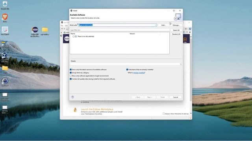Screen dimensions: 252x141
Task: Launch the Brave browser desktop shortcut
Action: point(5,18)
